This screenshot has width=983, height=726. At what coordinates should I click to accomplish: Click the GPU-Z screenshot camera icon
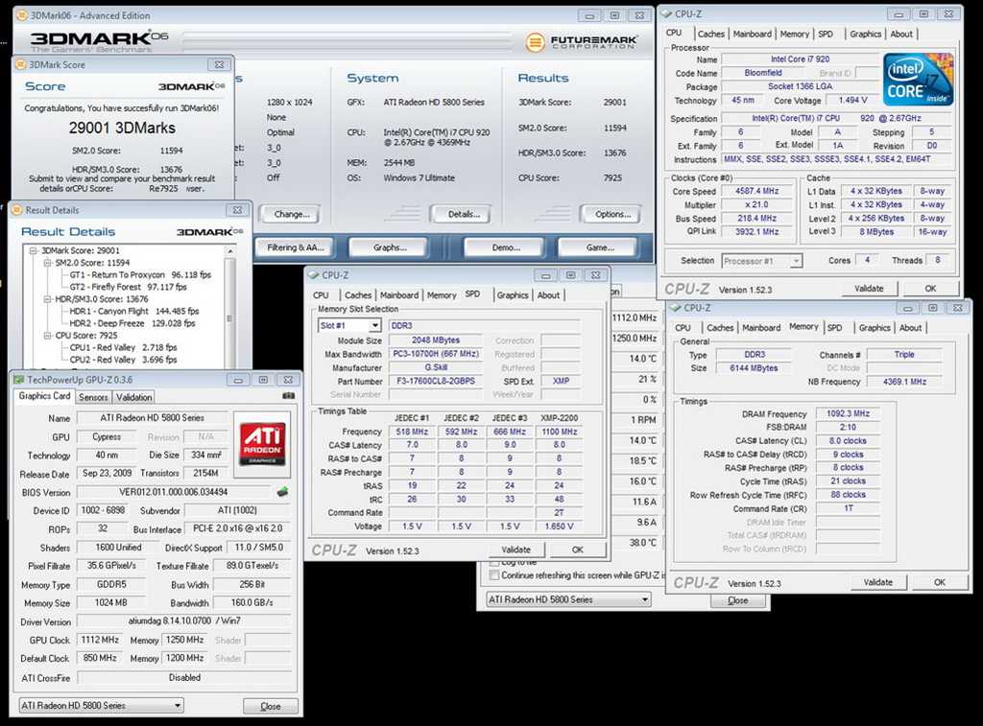[288, 396]
